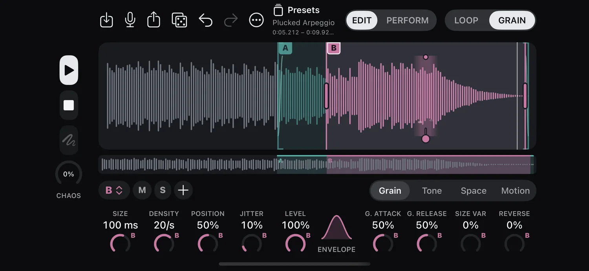
Task: Stop playback with the square button
Action: 69,105
